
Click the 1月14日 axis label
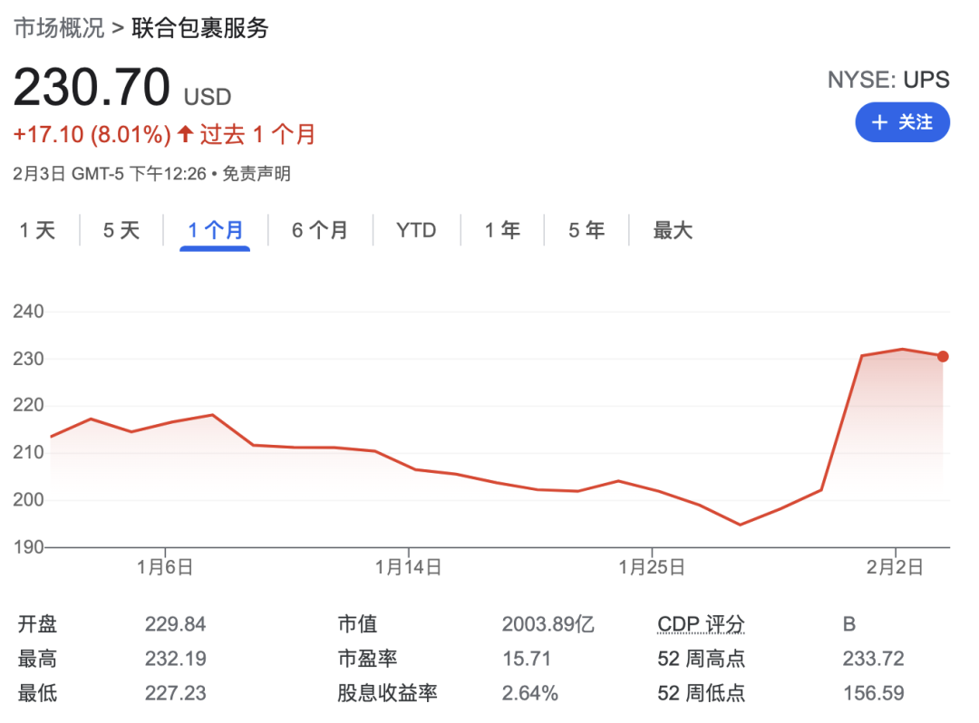pos(408,567)
